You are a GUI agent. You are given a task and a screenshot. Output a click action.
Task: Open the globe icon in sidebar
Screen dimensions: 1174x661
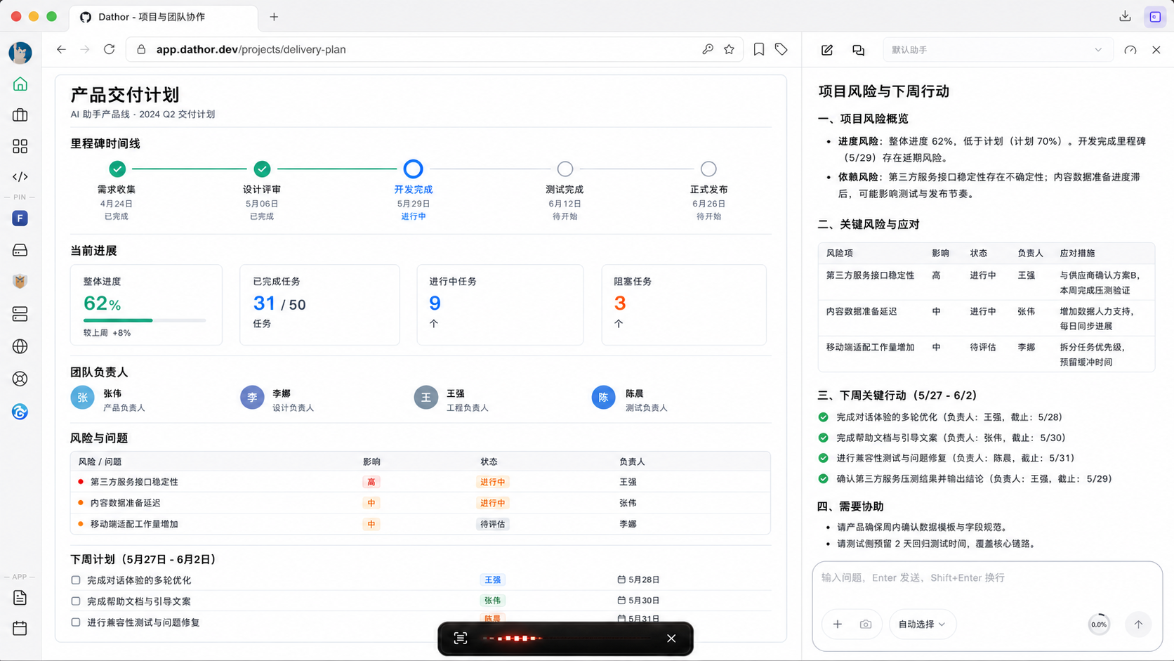pyautogui.click(x=20, y=346)
